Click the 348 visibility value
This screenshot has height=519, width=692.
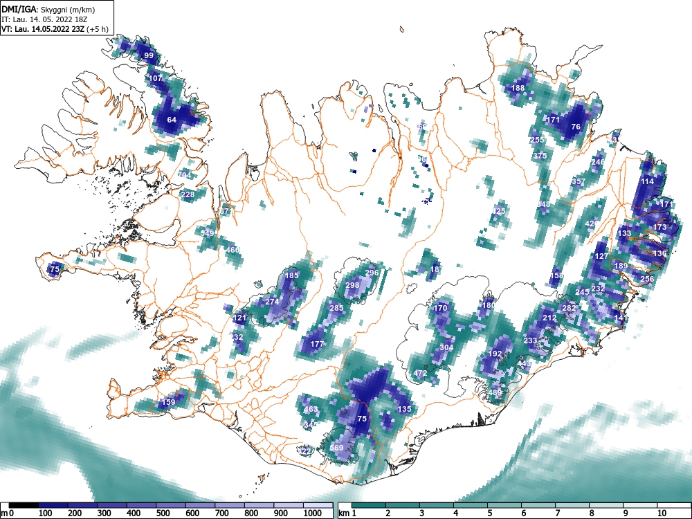[x=544, y=204]
